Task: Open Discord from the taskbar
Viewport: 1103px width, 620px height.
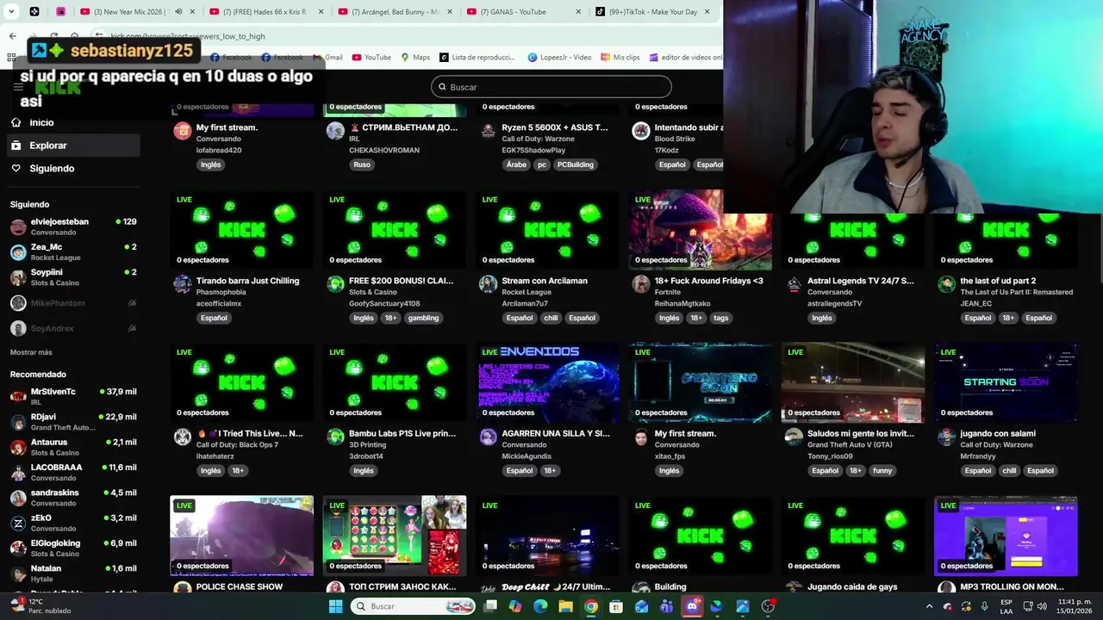Action: tap(691, 606)
